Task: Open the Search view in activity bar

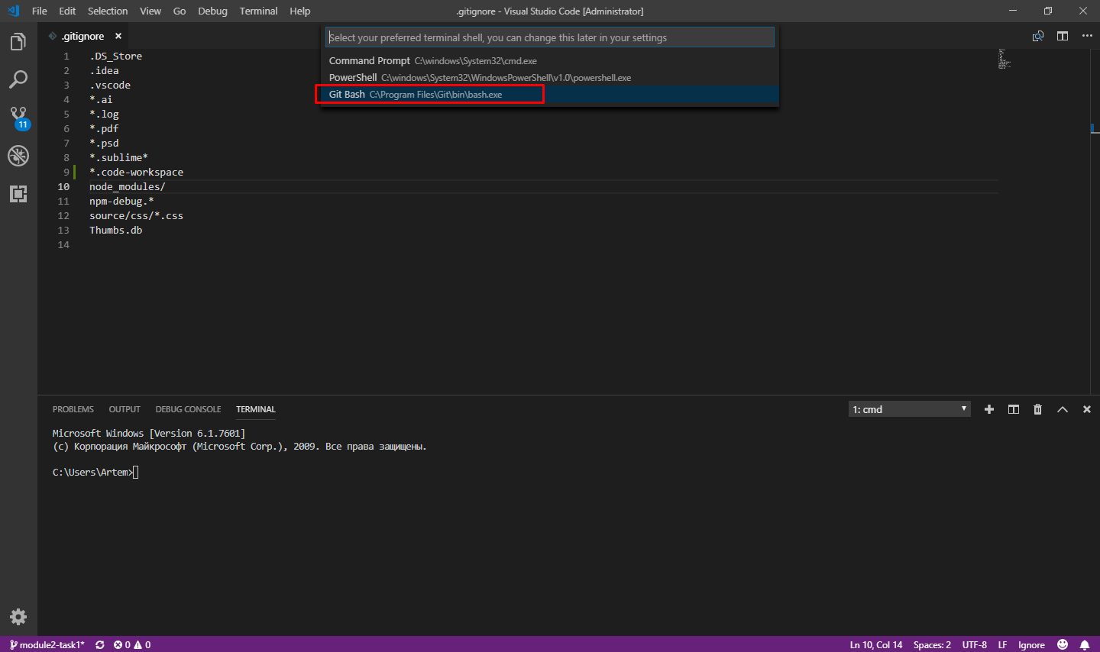Action: pyautogui.click(x=18, y=79)
